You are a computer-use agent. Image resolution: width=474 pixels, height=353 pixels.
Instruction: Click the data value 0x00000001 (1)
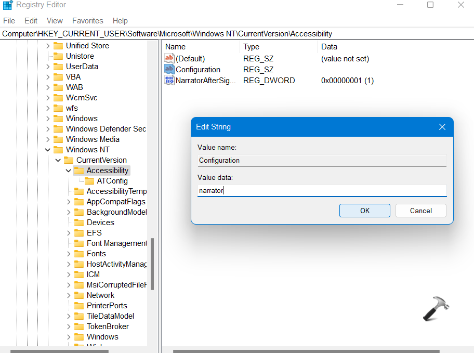point(347,81)
